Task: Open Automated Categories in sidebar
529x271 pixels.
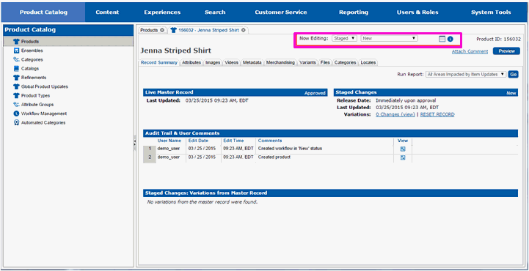Action: click(43, 122)
